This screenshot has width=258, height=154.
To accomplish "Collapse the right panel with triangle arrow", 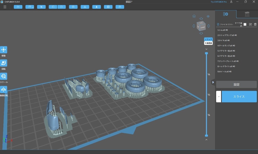I will point(213,82).
